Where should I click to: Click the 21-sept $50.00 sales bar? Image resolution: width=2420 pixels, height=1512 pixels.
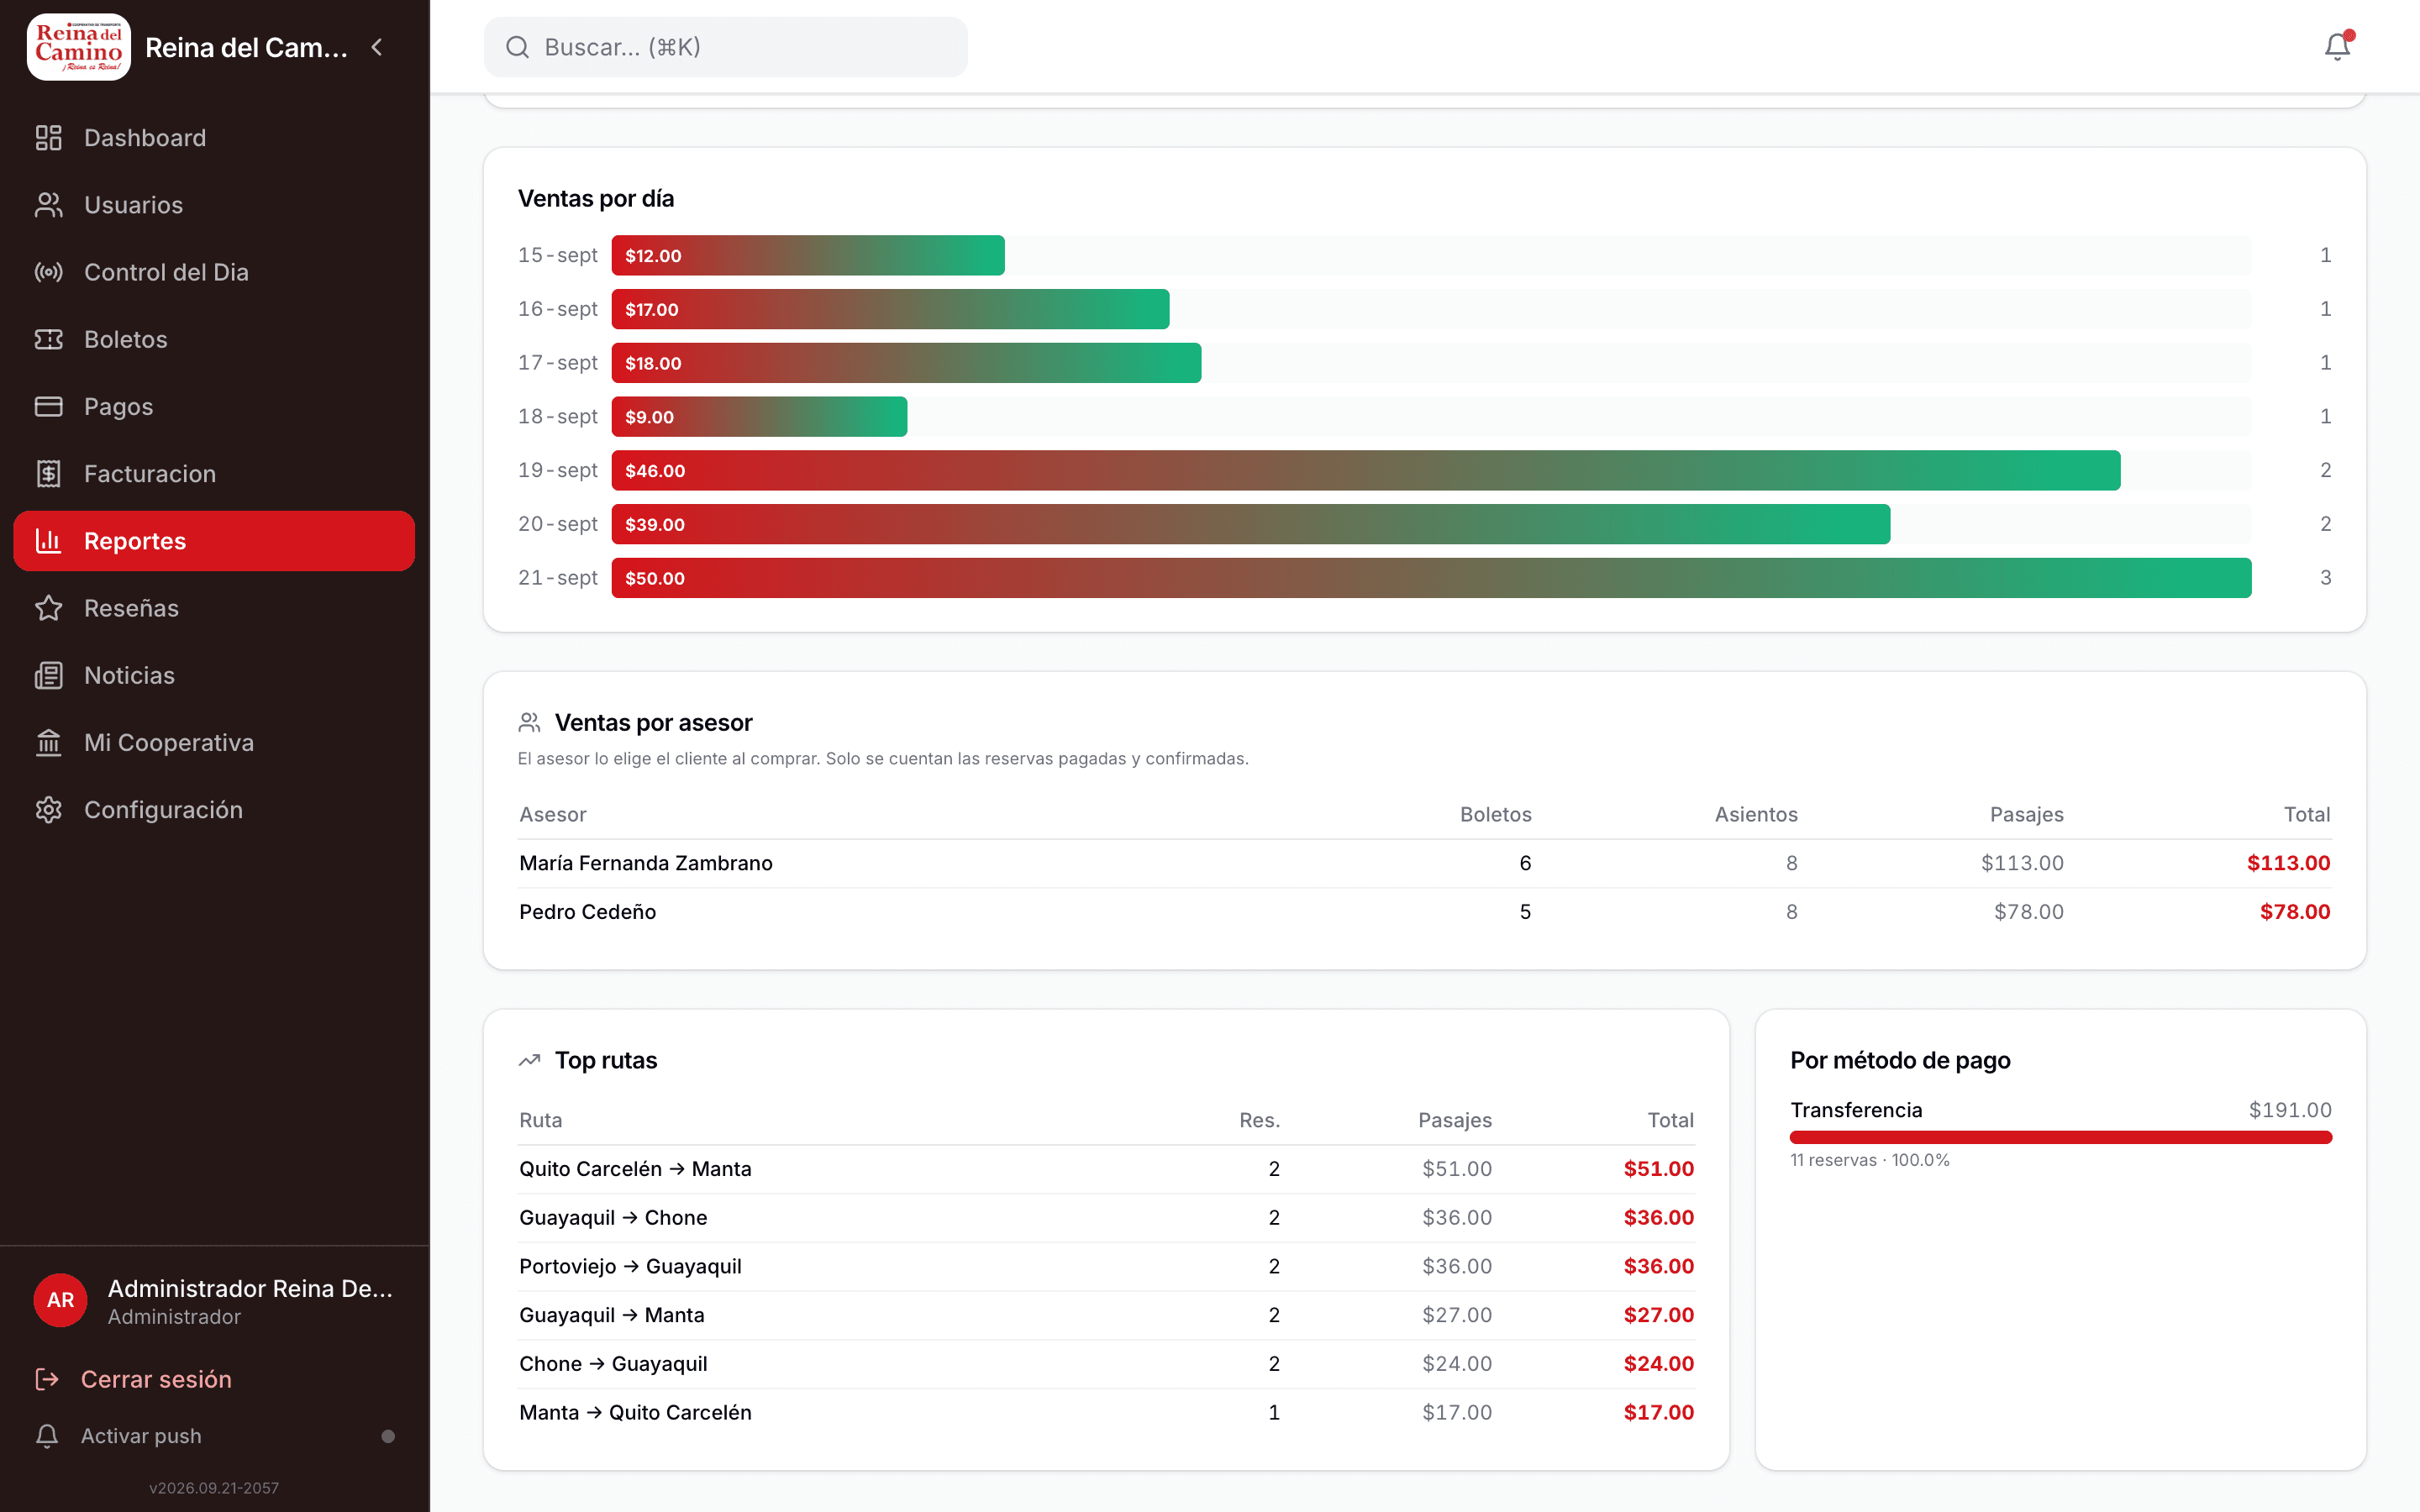1432,578
